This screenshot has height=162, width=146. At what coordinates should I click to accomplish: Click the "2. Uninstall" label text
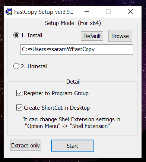34,66
